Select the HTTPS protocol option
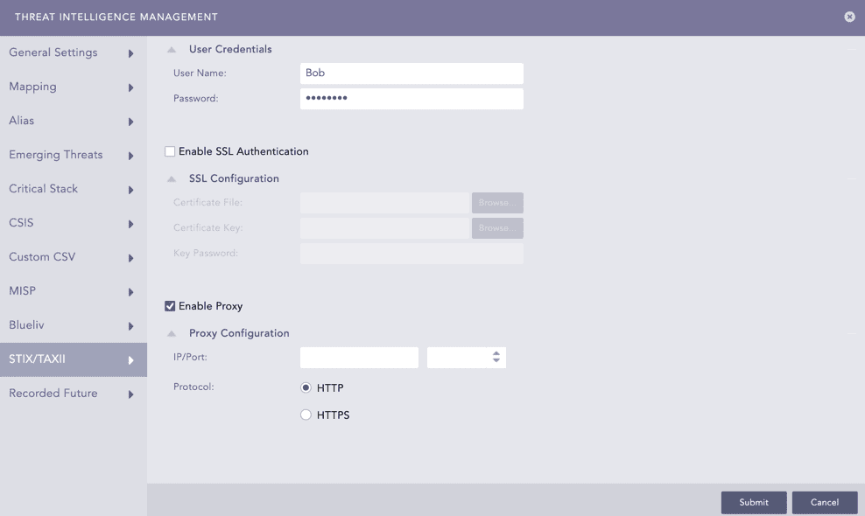This screenshot has height=516, width=865. pos(306,415)
